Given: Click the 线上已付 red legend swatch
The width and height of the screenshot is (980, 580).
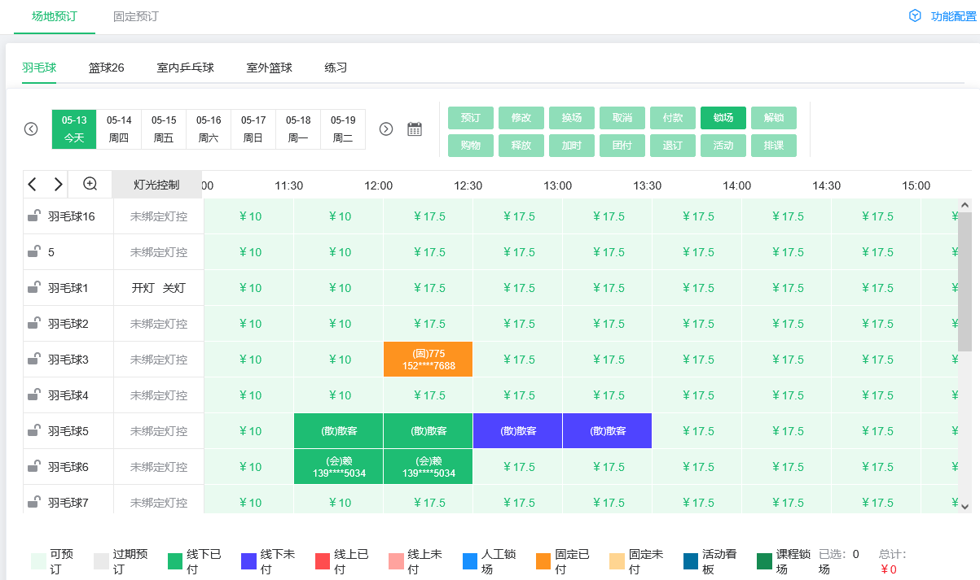Looking at the screenshot, I should click(x=323, y=561).
